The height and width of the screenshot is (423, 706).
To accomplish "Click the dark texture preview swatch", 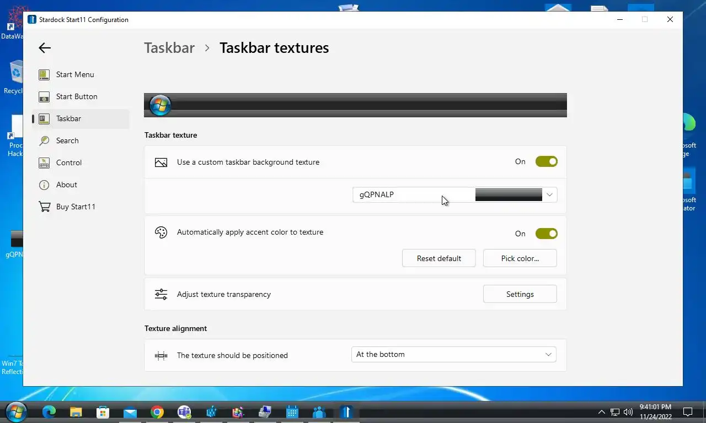I will pos(509,194).
